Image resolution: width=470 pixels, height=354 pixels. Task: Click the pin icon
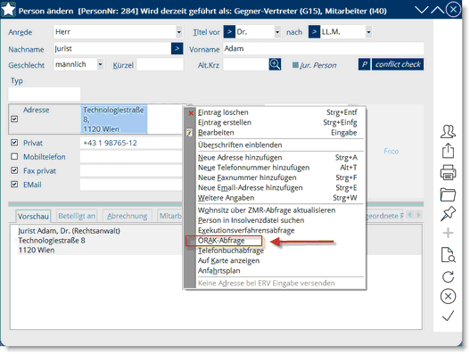pos(448,213)
